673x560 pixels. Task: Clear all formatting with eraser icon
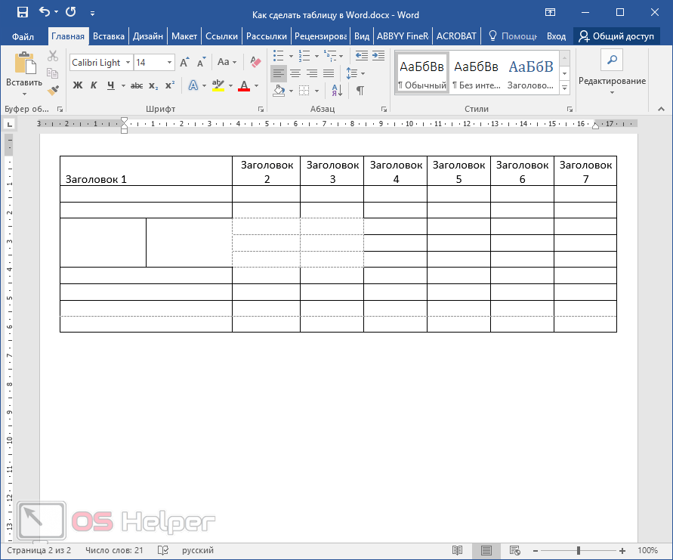coord(255,62)
